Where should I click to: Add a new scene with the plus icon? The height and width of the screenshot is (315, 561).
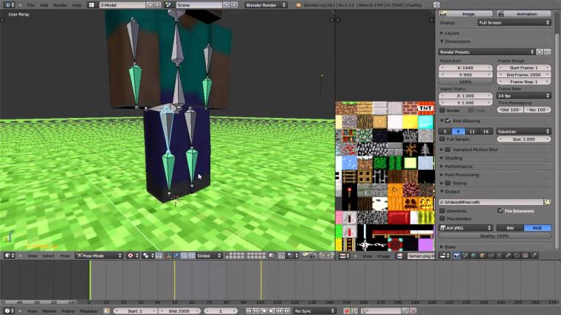pyautogui.click(x=227, y=5)
